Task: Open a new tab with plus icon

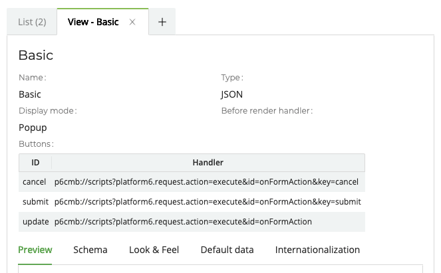Action: 162,22
